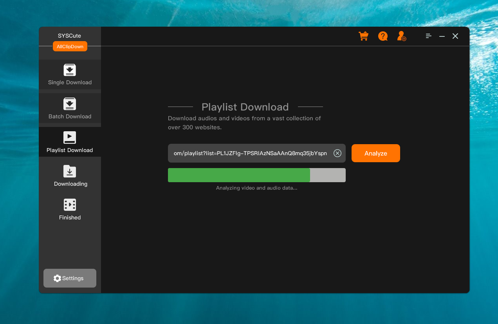Click the playlist URL input field
Viewport: 498px width, 324px height.
click(251, 153)
